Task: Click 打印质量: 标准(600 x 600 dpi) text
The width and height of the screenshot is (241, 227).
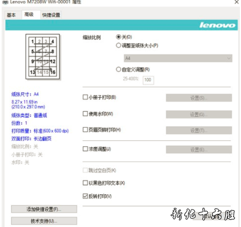Action: (x=40, y=131)
